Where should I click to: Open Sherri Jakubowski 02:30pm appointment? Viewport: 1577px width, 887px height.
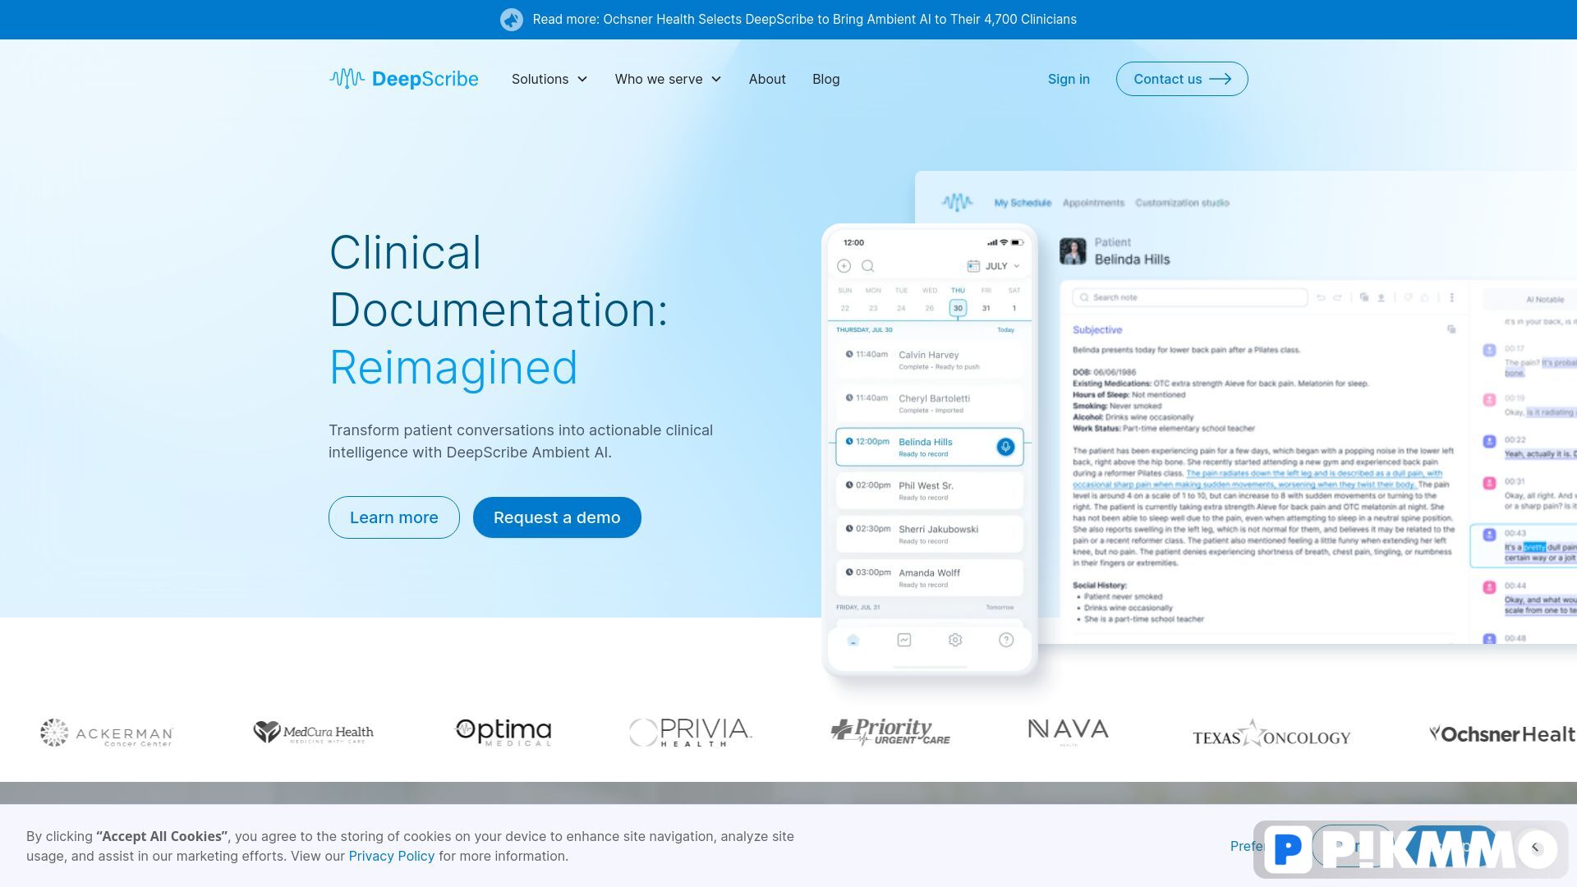pyautogui.click(x=930, y=534)
